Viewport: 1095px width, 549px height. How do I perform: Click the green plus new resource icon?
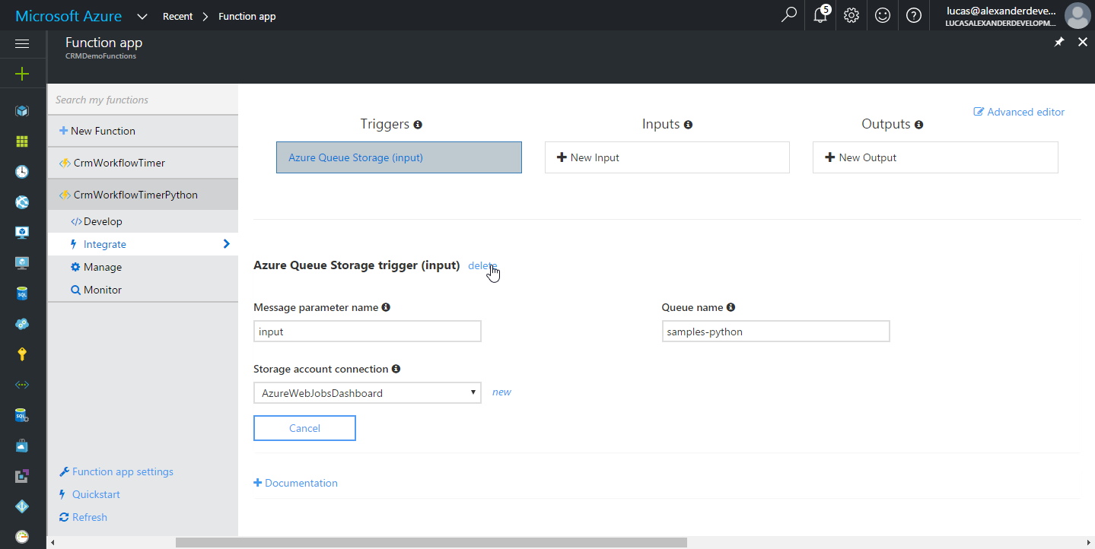[22, 74]
